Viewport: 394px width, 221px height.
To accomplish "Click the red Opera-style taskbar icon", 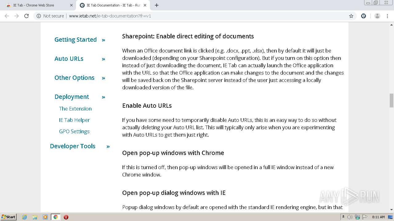I will (x=66, y=217).
